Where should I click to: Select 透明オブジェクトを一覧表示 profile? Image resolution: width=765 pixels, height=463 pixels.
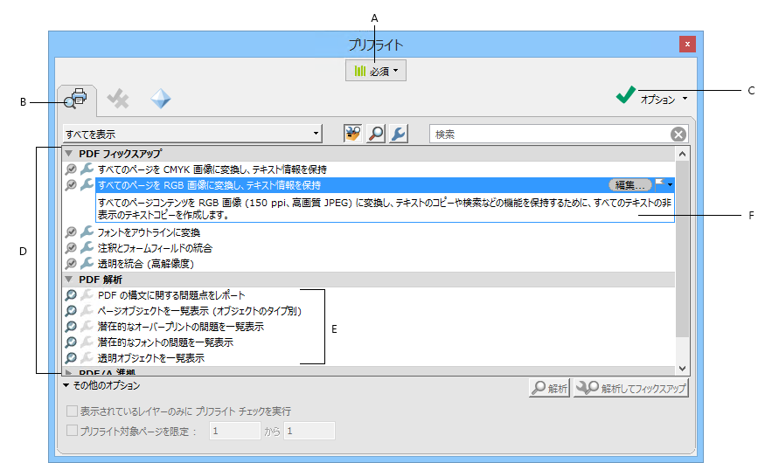click(151, 358)
